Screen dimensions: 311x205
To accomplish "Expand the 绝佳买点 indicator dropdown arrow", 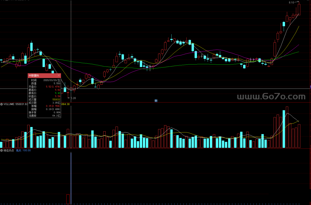I will point(1,150).
